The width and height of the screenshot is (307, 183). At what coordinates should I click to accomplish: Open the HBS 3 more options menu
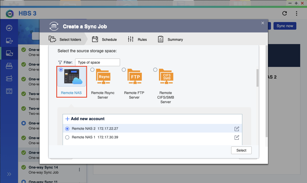tap(296, 13)
